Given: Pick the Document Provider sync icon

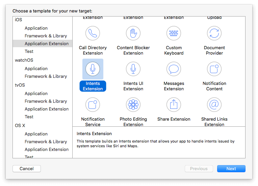Looking at the screenshot, I should tap(214, 33).
